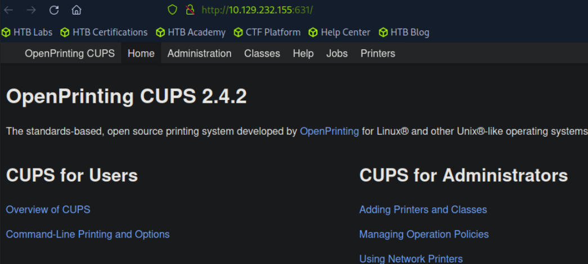Open the Help tab

pos(303,53)
